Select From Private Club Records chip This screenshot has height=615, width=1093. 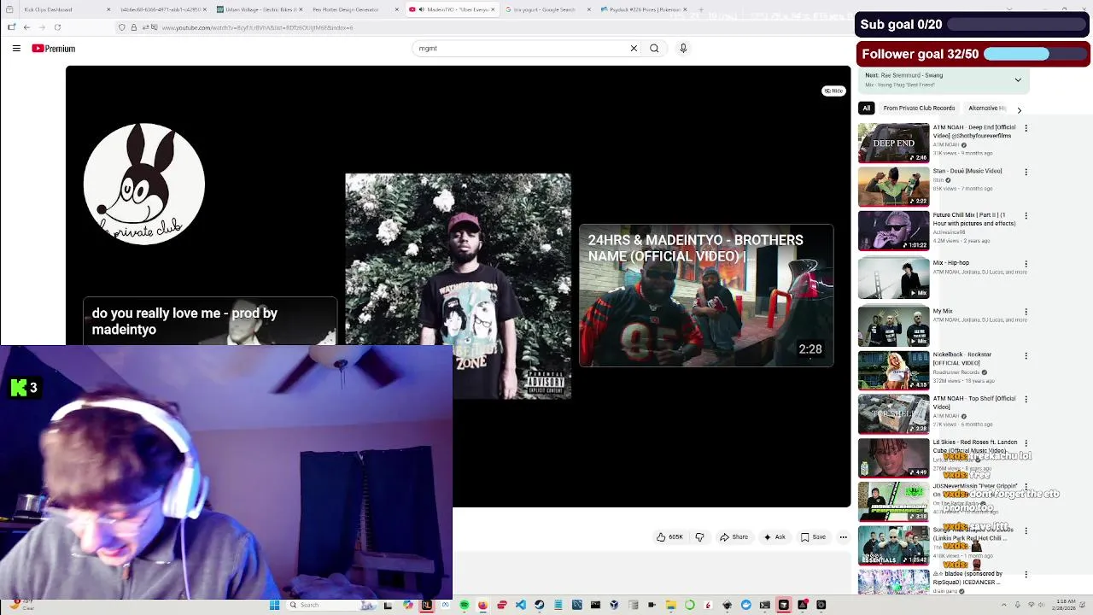click(x=919, y=108)
